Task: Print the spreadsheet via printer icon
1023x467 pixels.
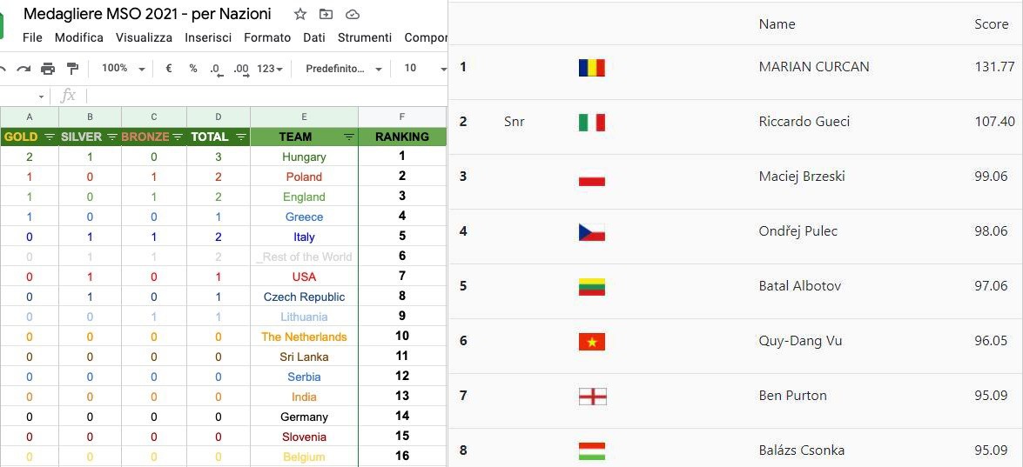Action: (48, 69)
